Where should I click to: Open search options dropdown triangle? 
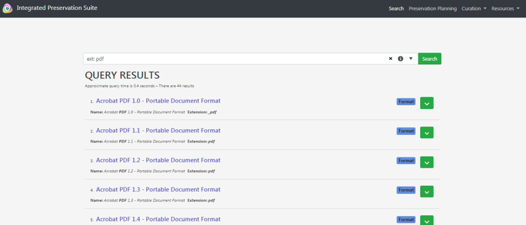pyautogui.click(x=410, y=59)
